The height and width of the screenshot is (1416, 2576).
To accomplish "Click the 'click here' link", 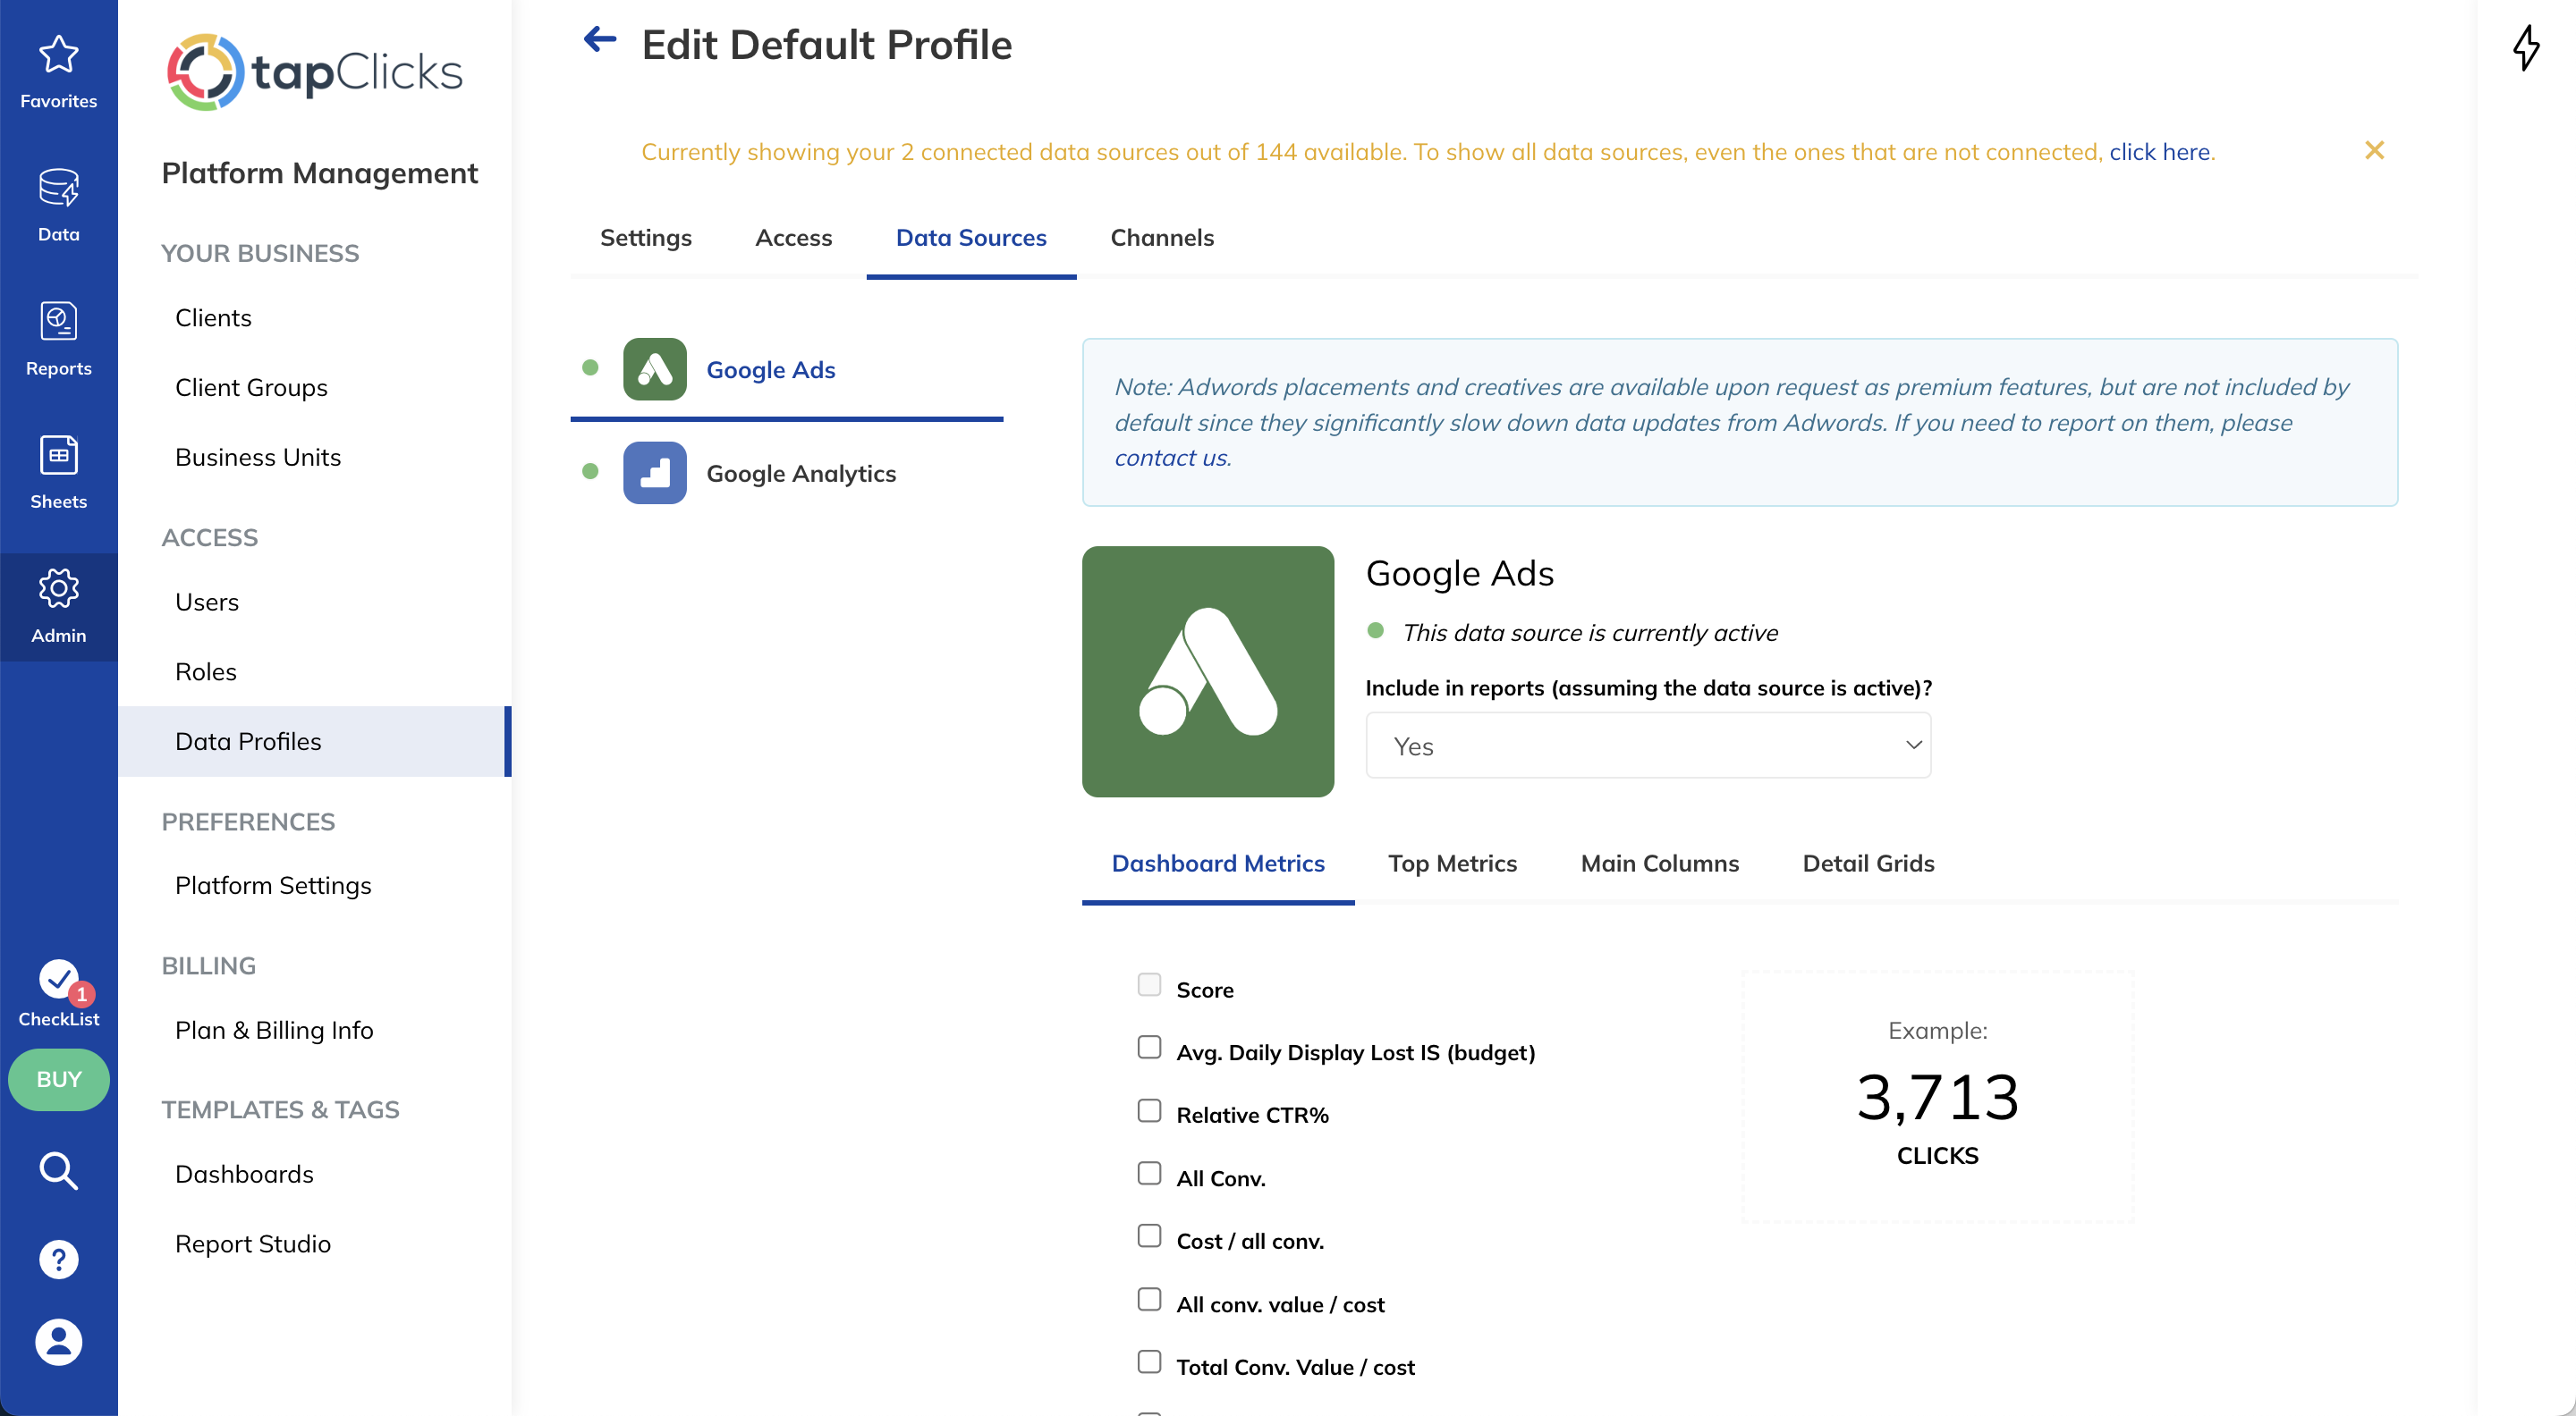I will tap(2159, 152).
